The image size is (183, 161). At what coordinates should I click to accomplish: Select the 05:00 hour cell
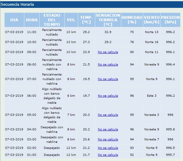(x=32, y=115)
